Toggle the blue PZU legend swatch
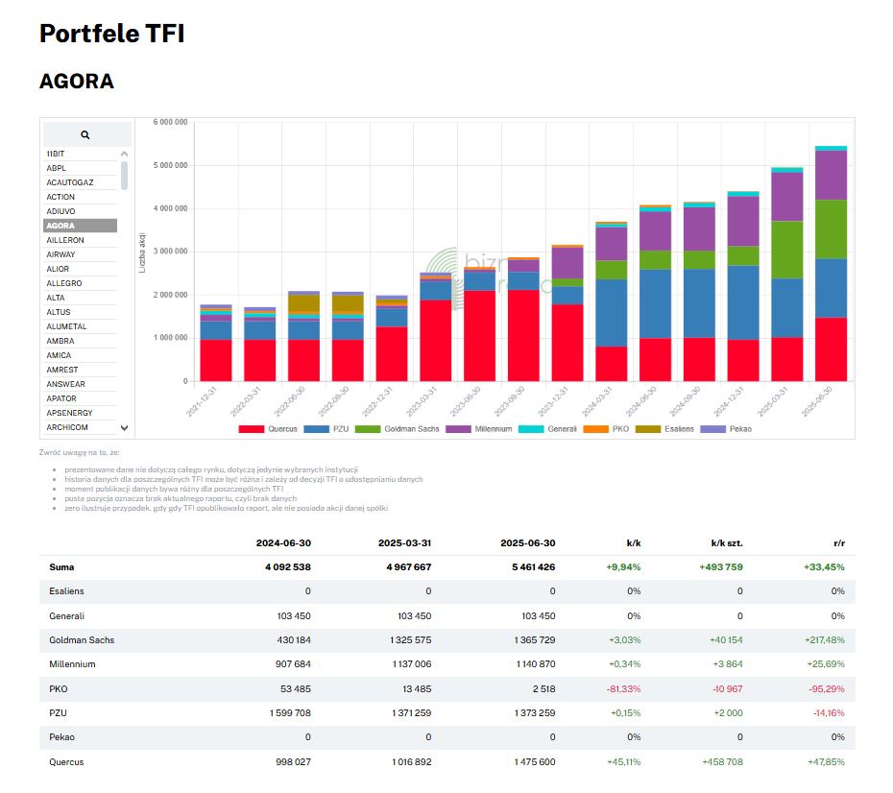Screen dimensions: 893x793 (x=317, y=429)
